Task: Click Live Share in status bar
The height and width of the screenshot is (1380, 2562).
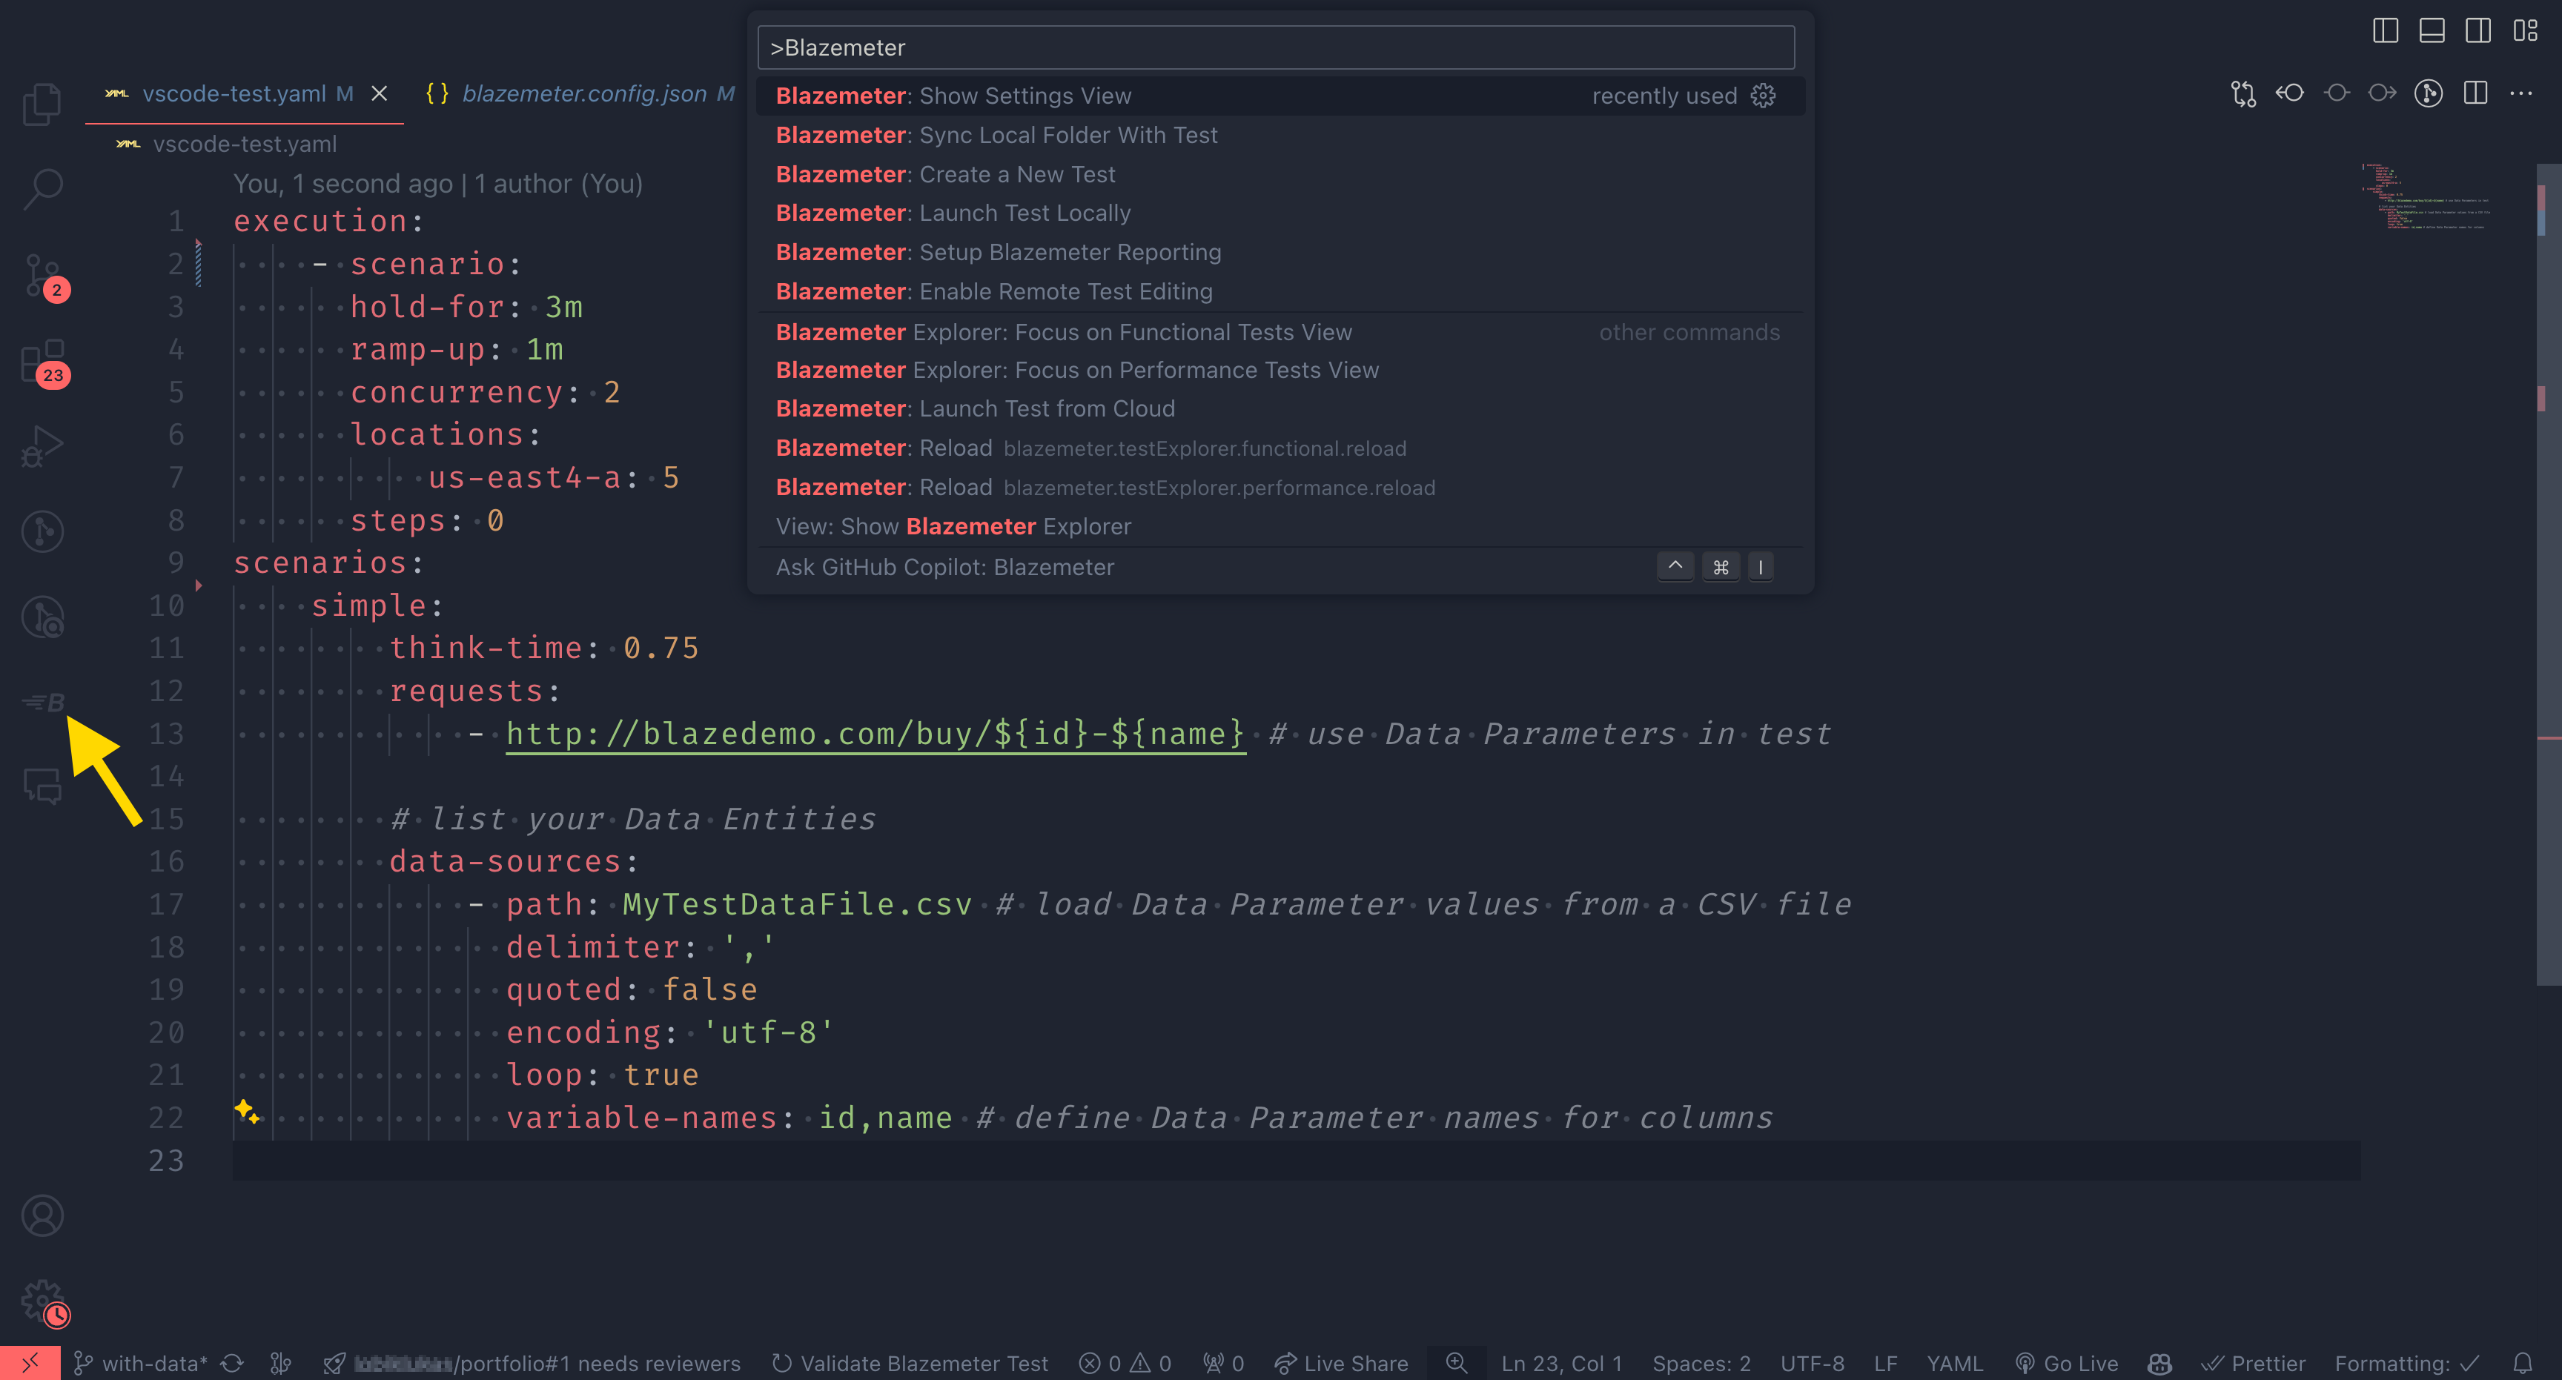Action: click(1340, 1363)
